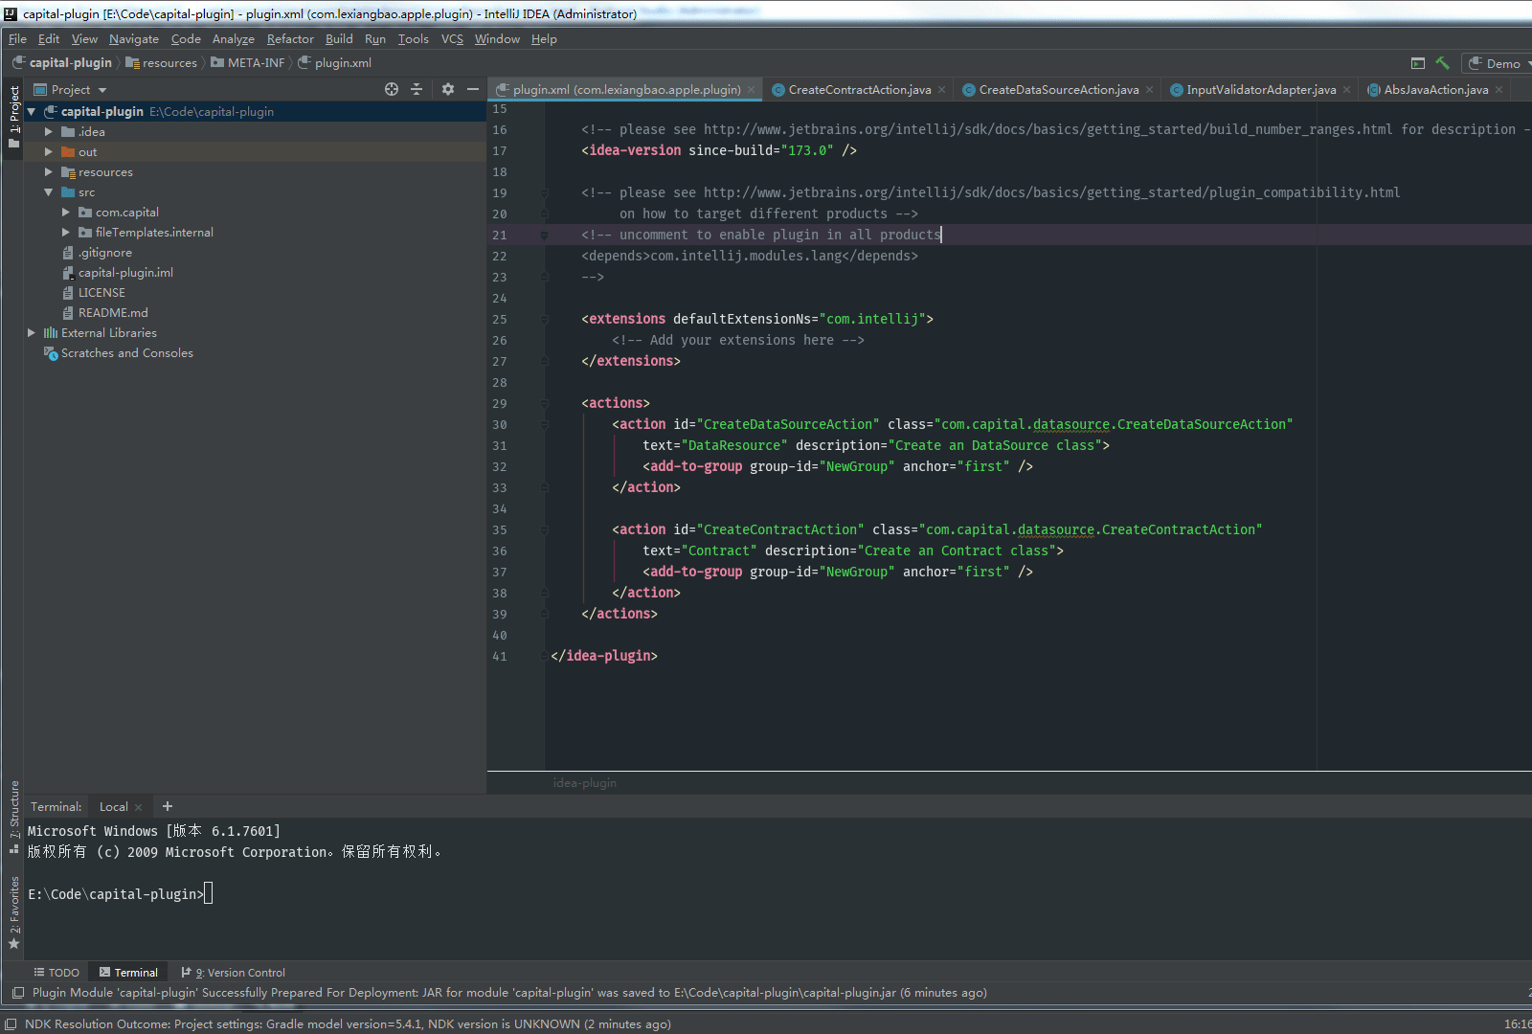This screenshot has height=1034, width=1532.
Task: Click the project structure icon near hammer
Action: pyautogui.click(x=1418, y=63)
